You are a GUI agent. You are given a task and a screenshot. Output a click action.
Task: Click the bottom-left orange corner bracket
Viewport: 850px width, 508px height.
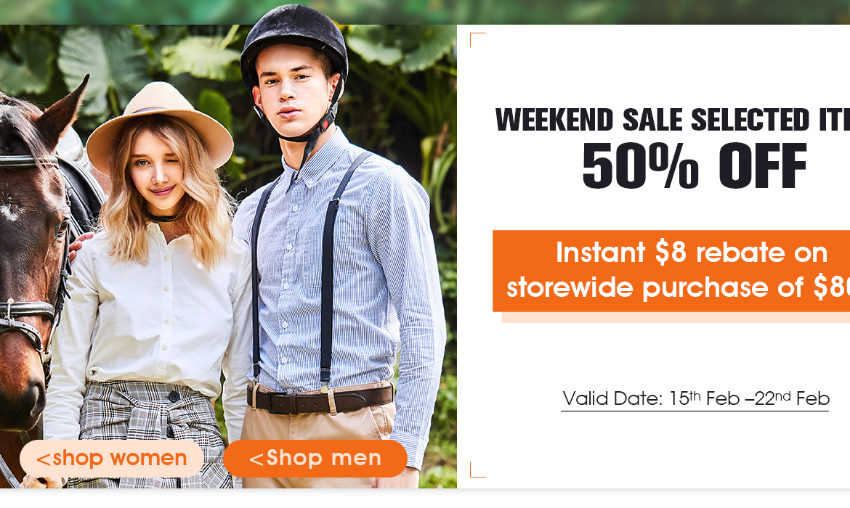pyautogui.click(x=477, y=470)
